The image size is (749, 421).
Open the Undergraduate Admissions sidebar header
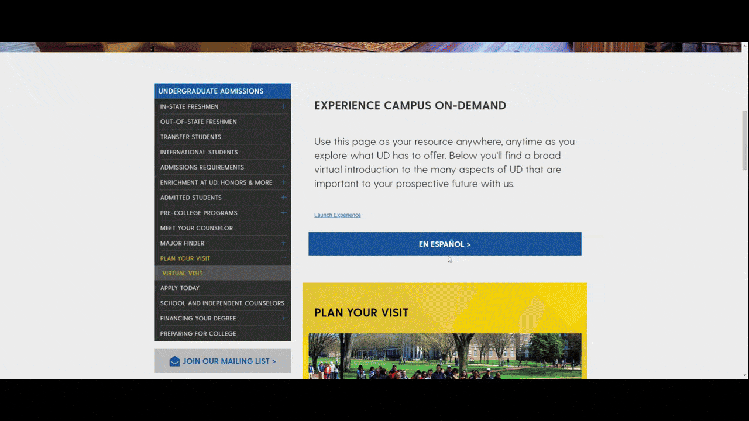(222, 91)
